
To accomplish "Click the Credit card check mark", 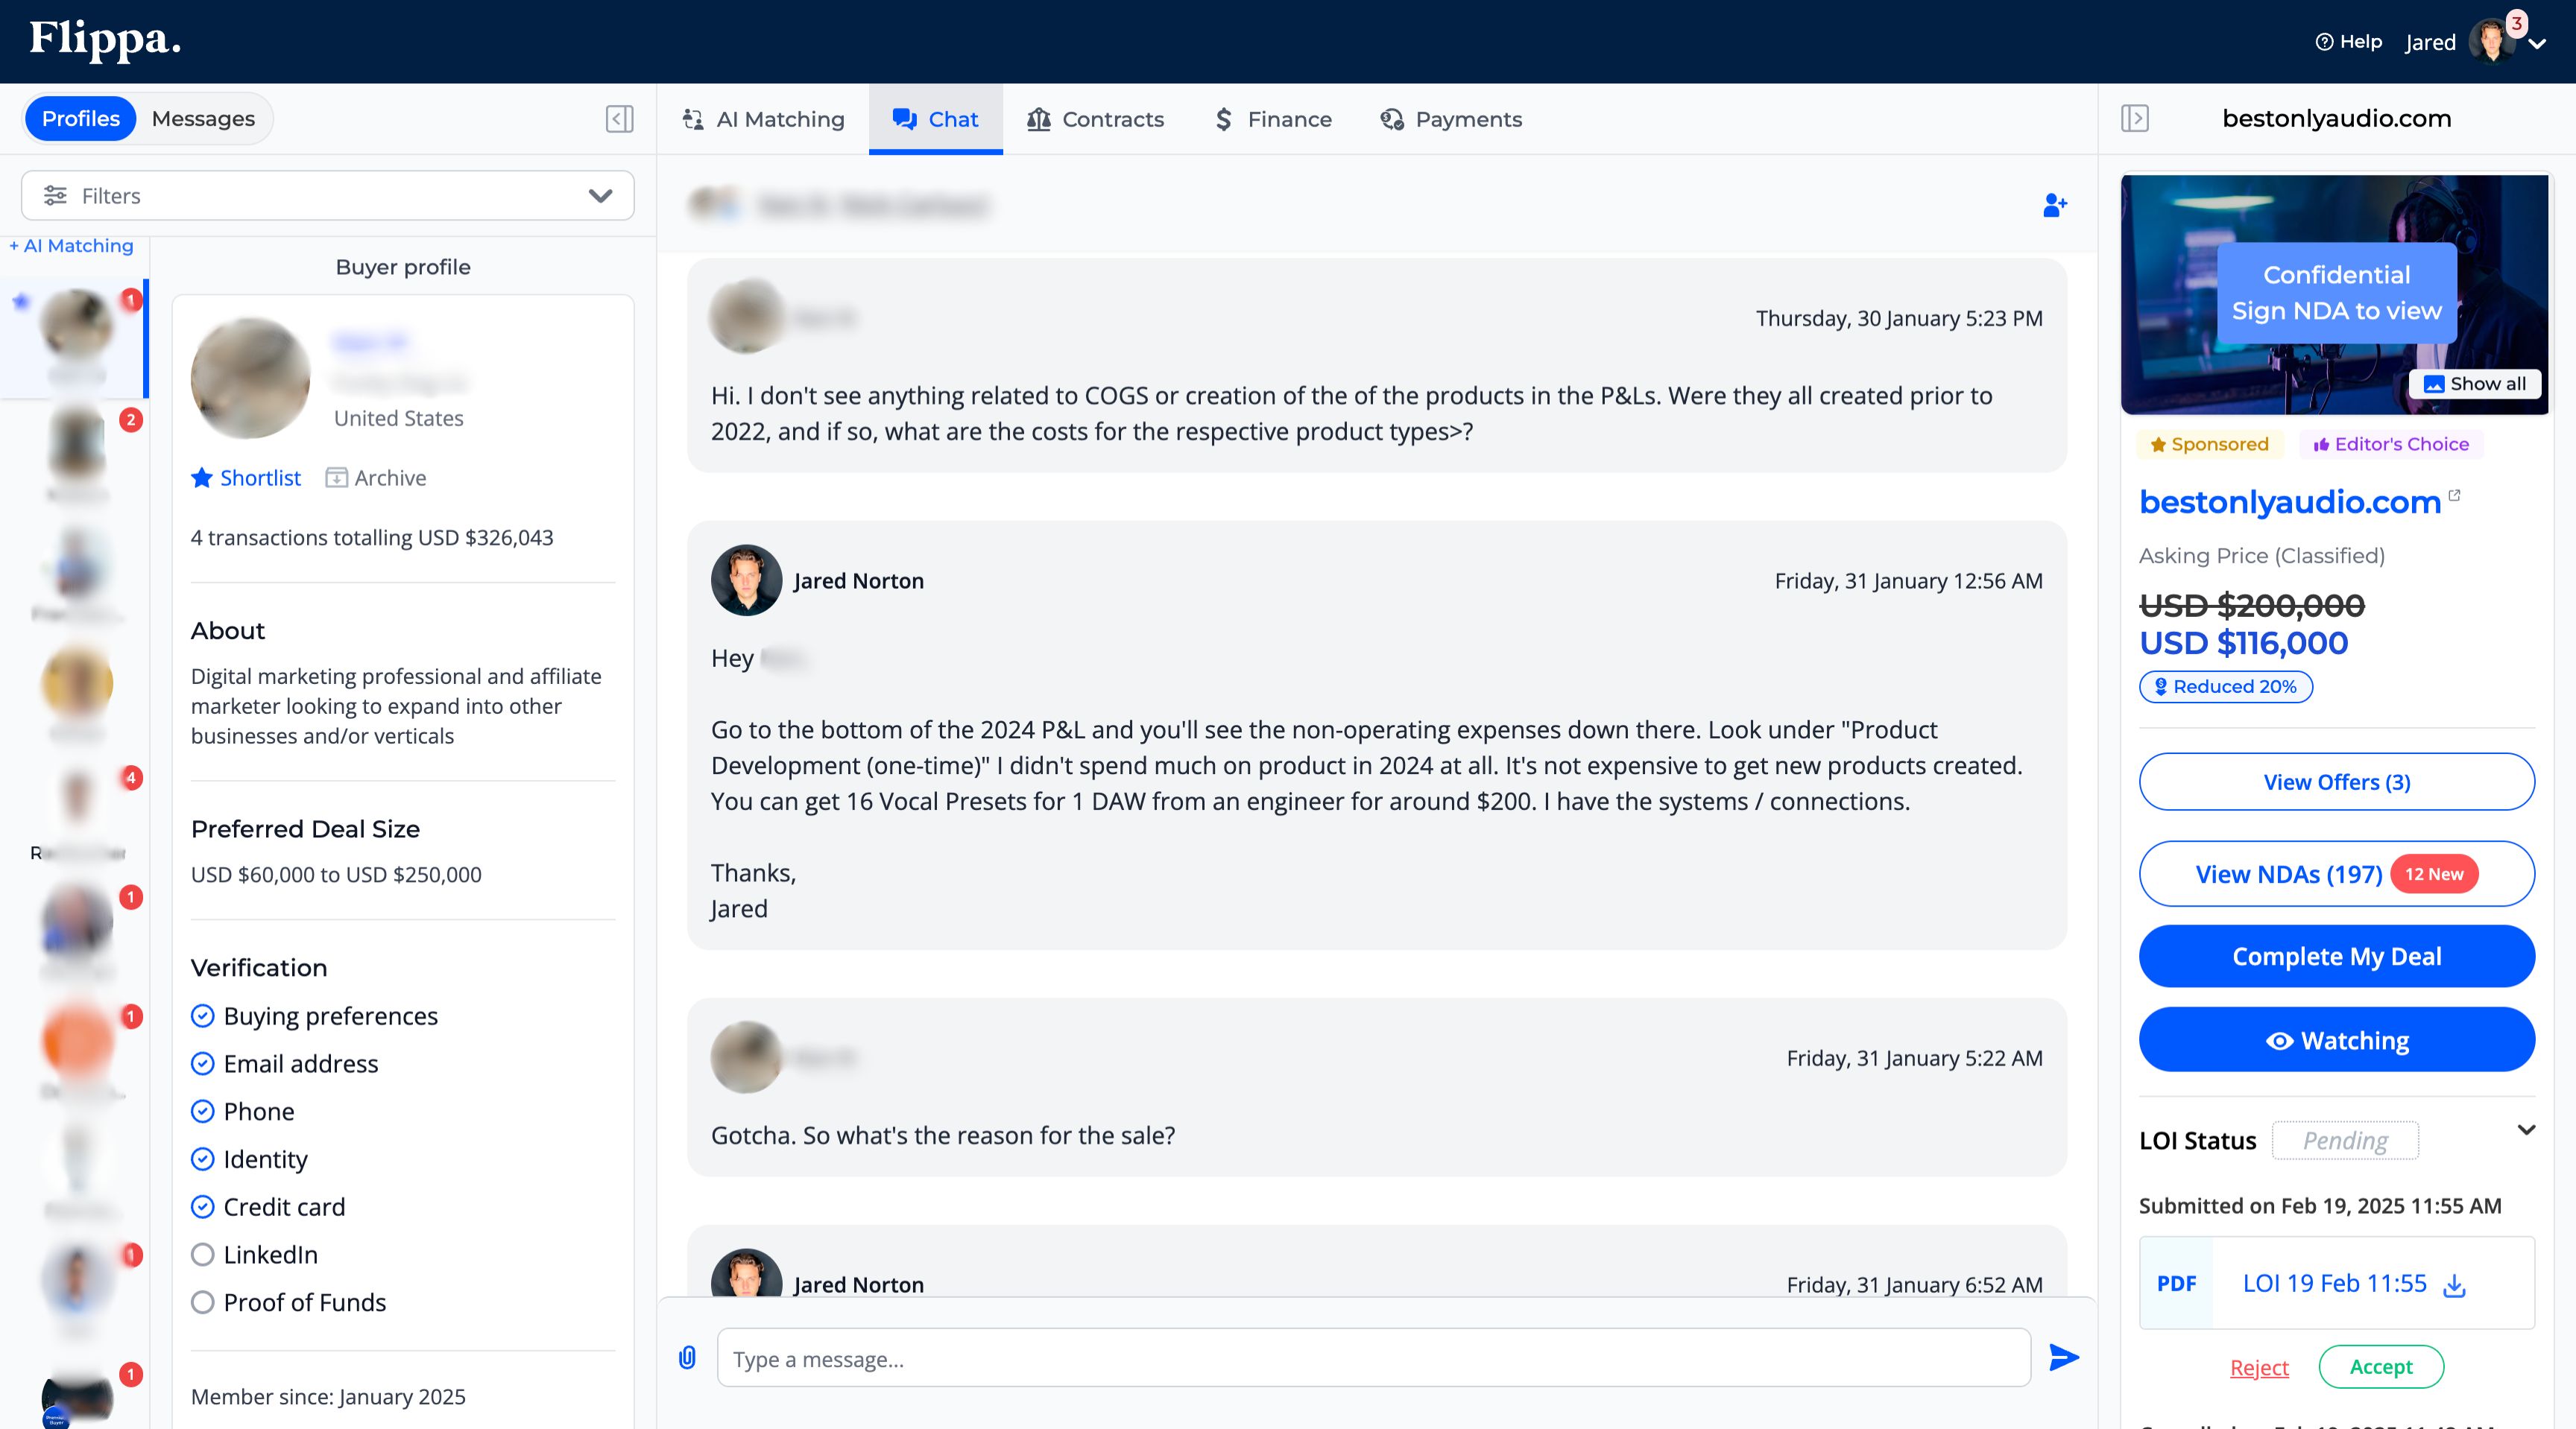I will pyautogui.click(x=202, y=1207).
